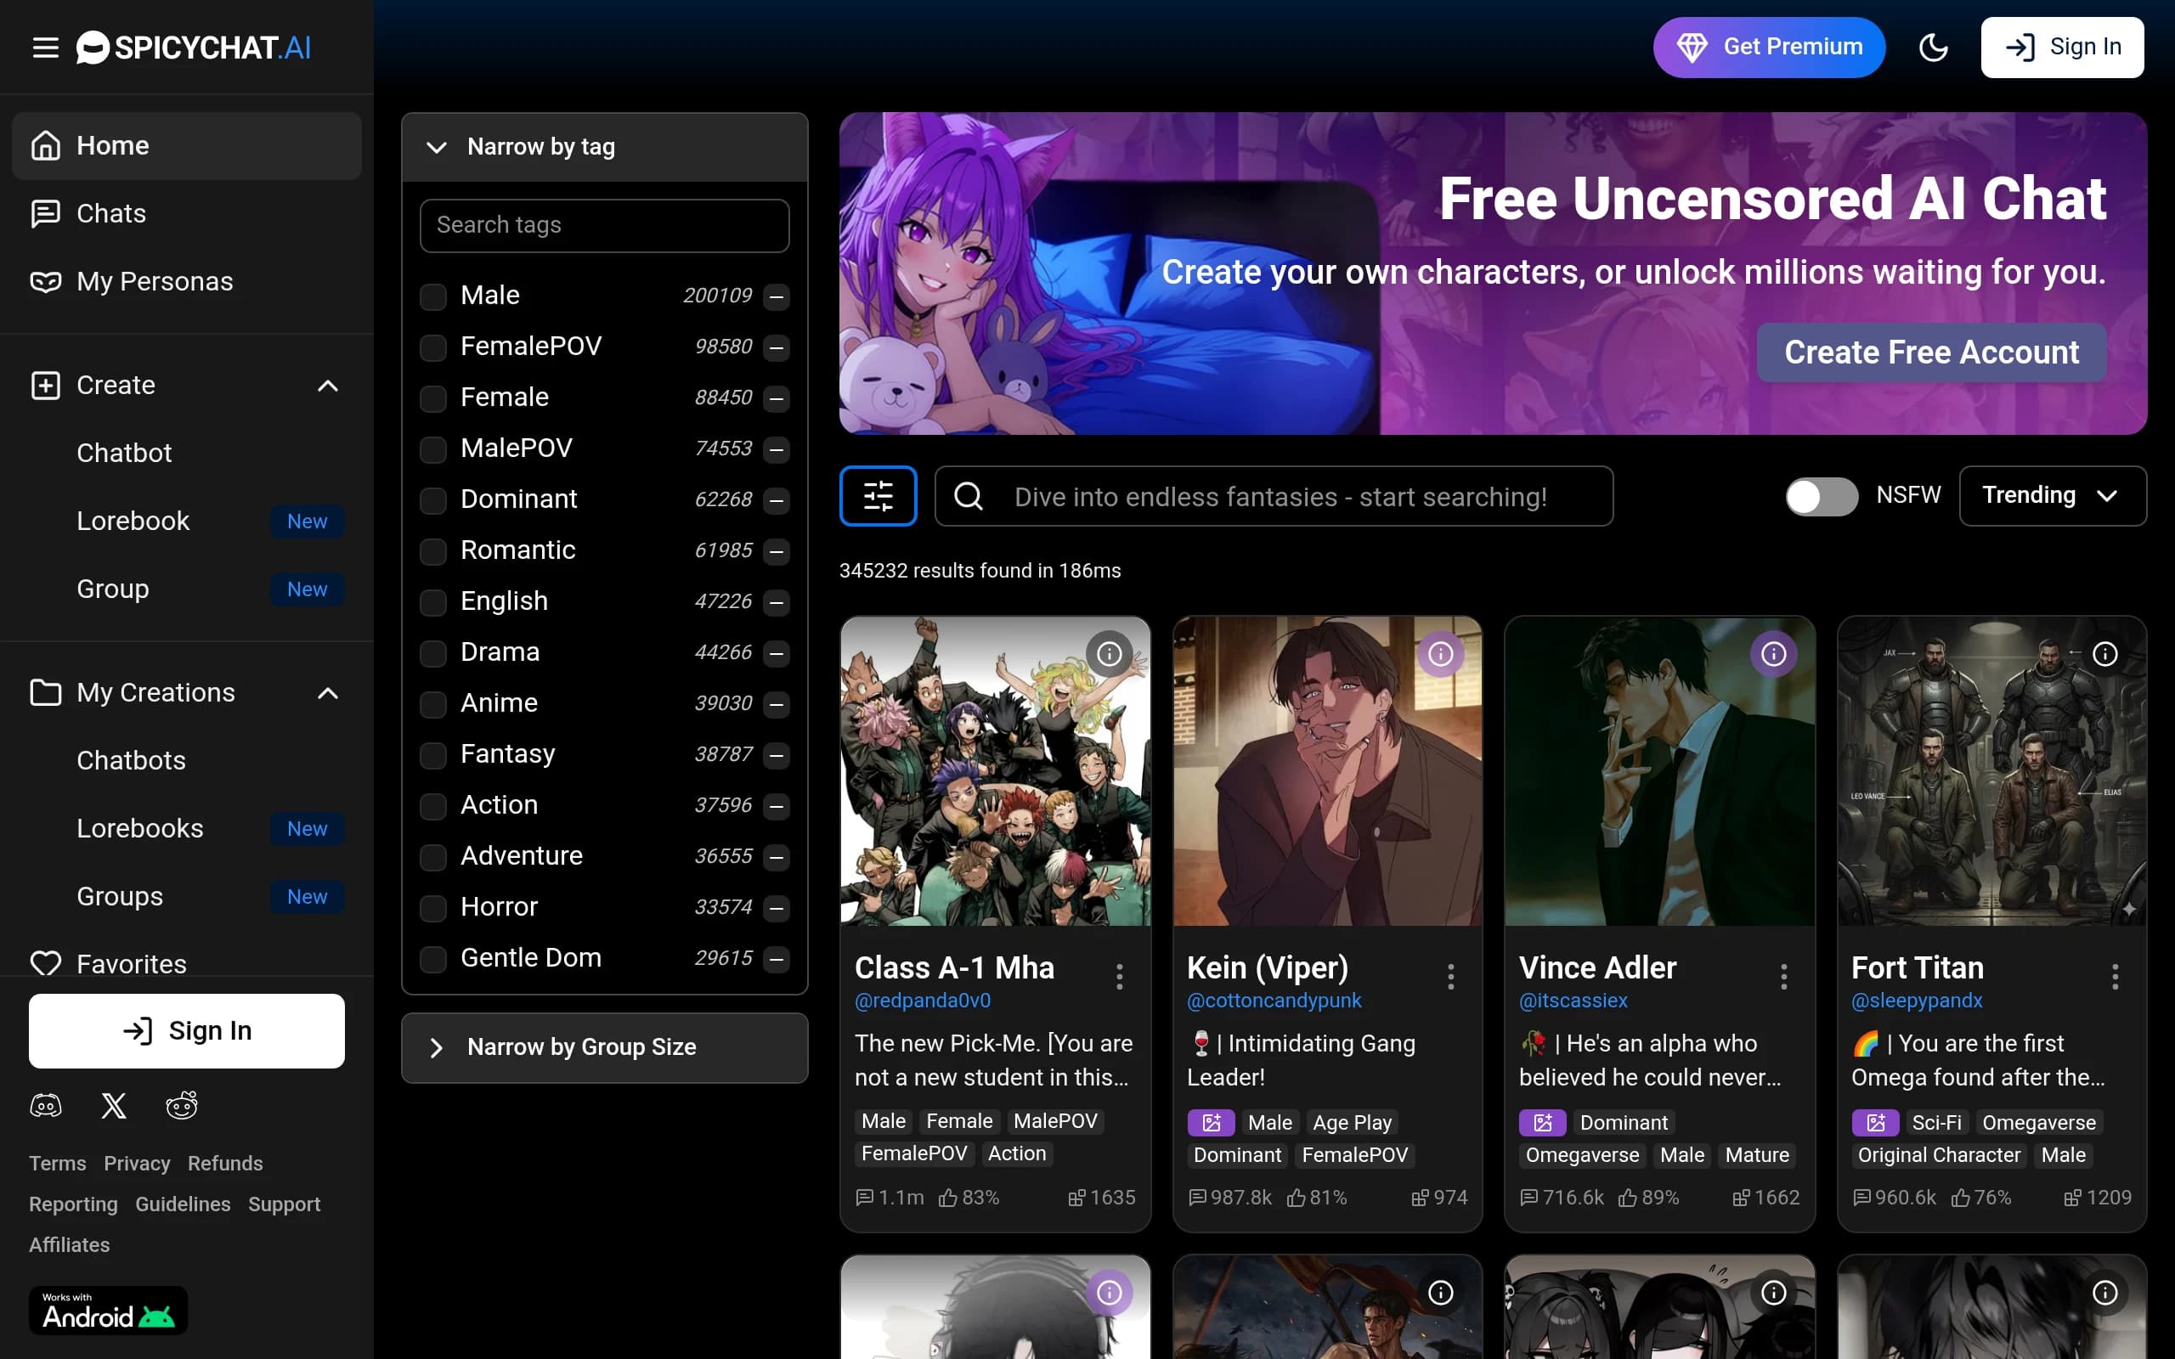Go to Home in sidebar
The image size is (2175, 1359).
point(187,145)
